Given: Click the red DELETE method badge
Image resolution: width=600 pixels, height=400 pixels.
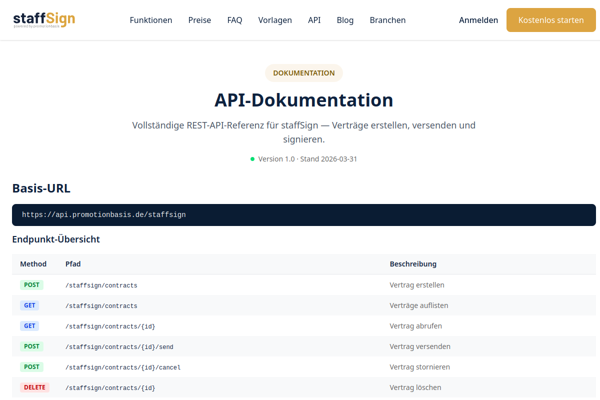Looking at the screenshot, I should click(34, 387).
